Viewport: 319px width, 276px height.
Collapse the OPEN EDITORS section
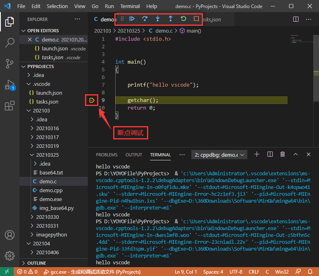[23, 31]
